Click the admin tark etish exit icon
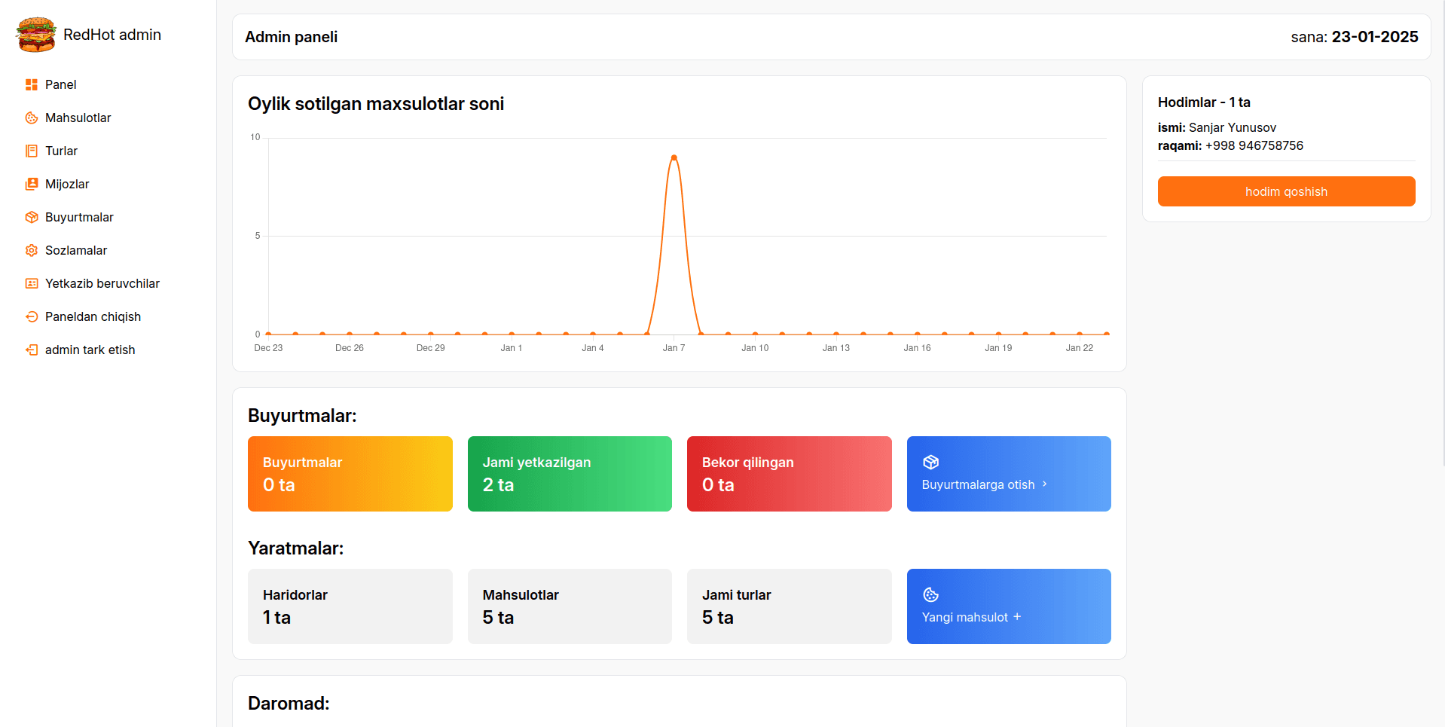This screenshot has width=1445, height=727. [32, 350]
